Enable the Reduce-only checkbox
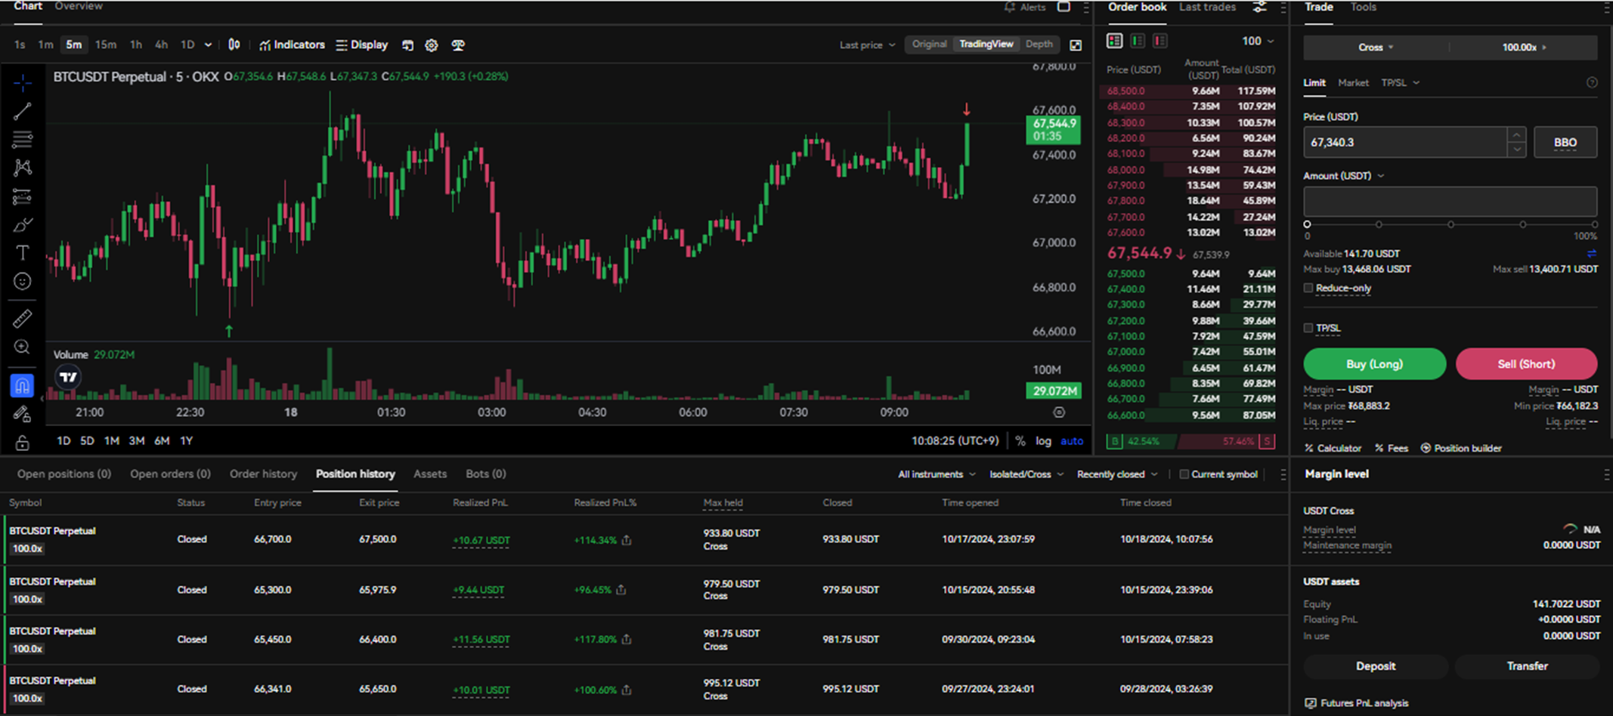Image resolution: width=1613 pixels, height=716 pixels. coord(1308,288)
